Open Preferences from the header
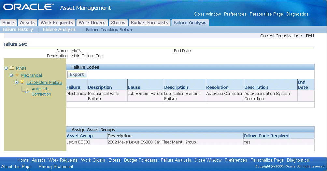 235,14
